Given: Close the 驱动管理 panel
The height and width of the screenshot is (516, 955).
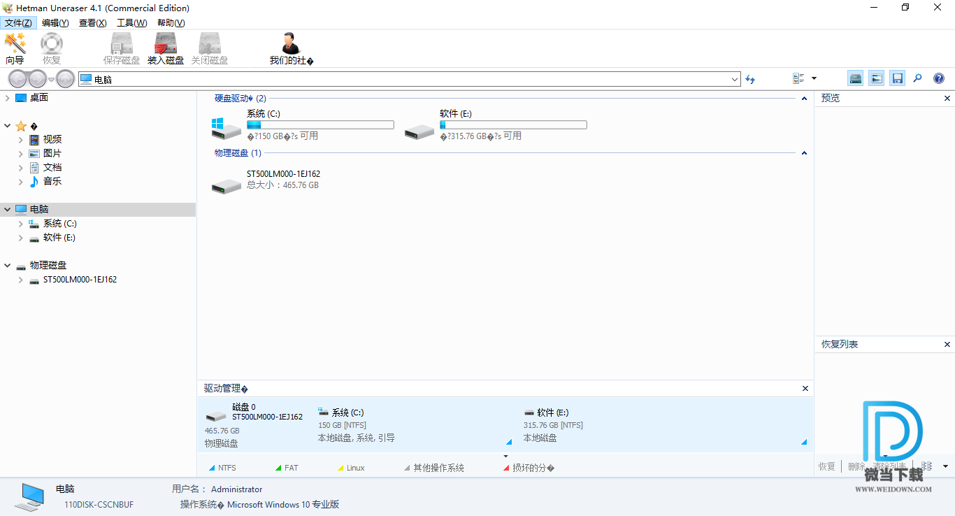Looking at the screenshot, I should pyautogui.click(x=805, y=389).
